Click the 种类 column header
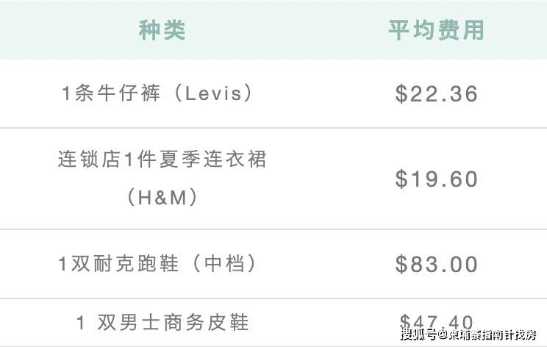547x347 pixels. click(162, 30)
